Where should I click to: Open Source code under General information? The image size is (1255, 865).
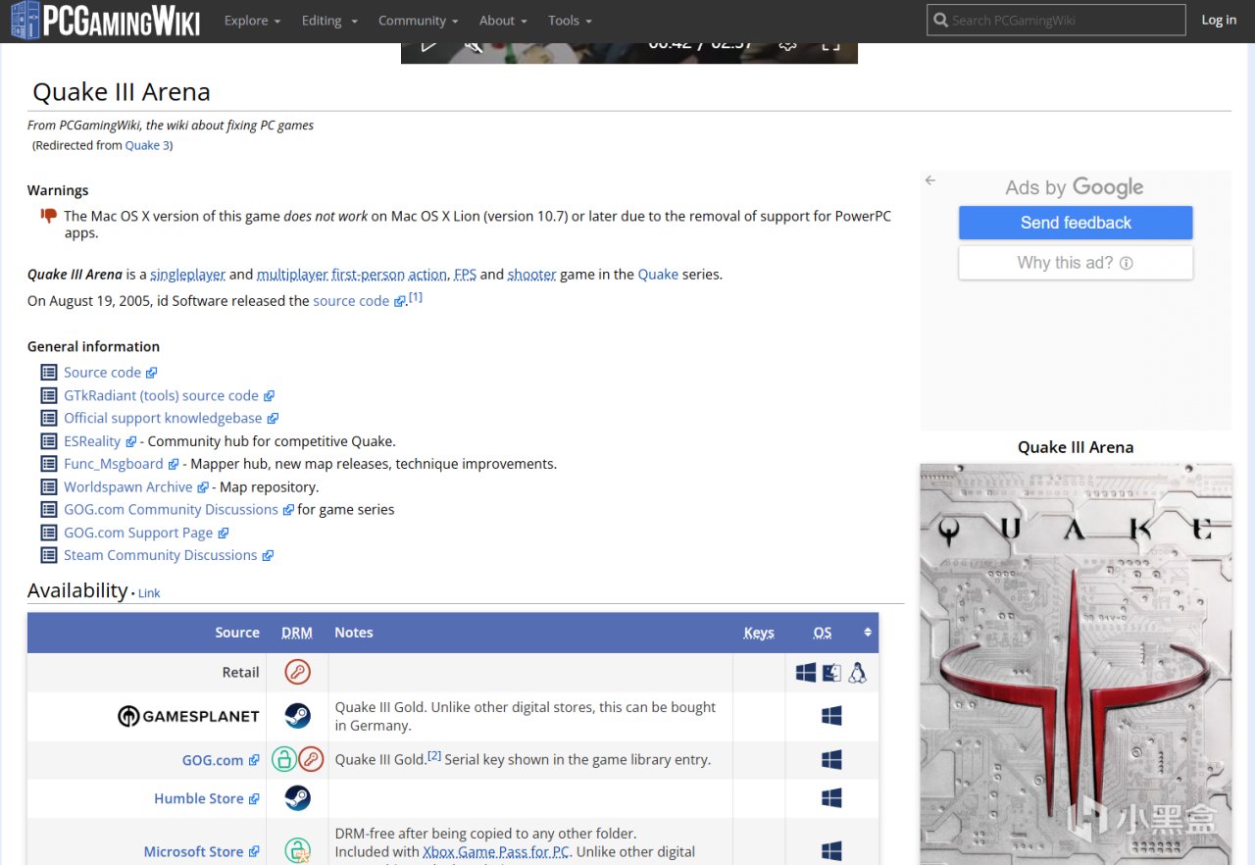click(x=110, y=373)
